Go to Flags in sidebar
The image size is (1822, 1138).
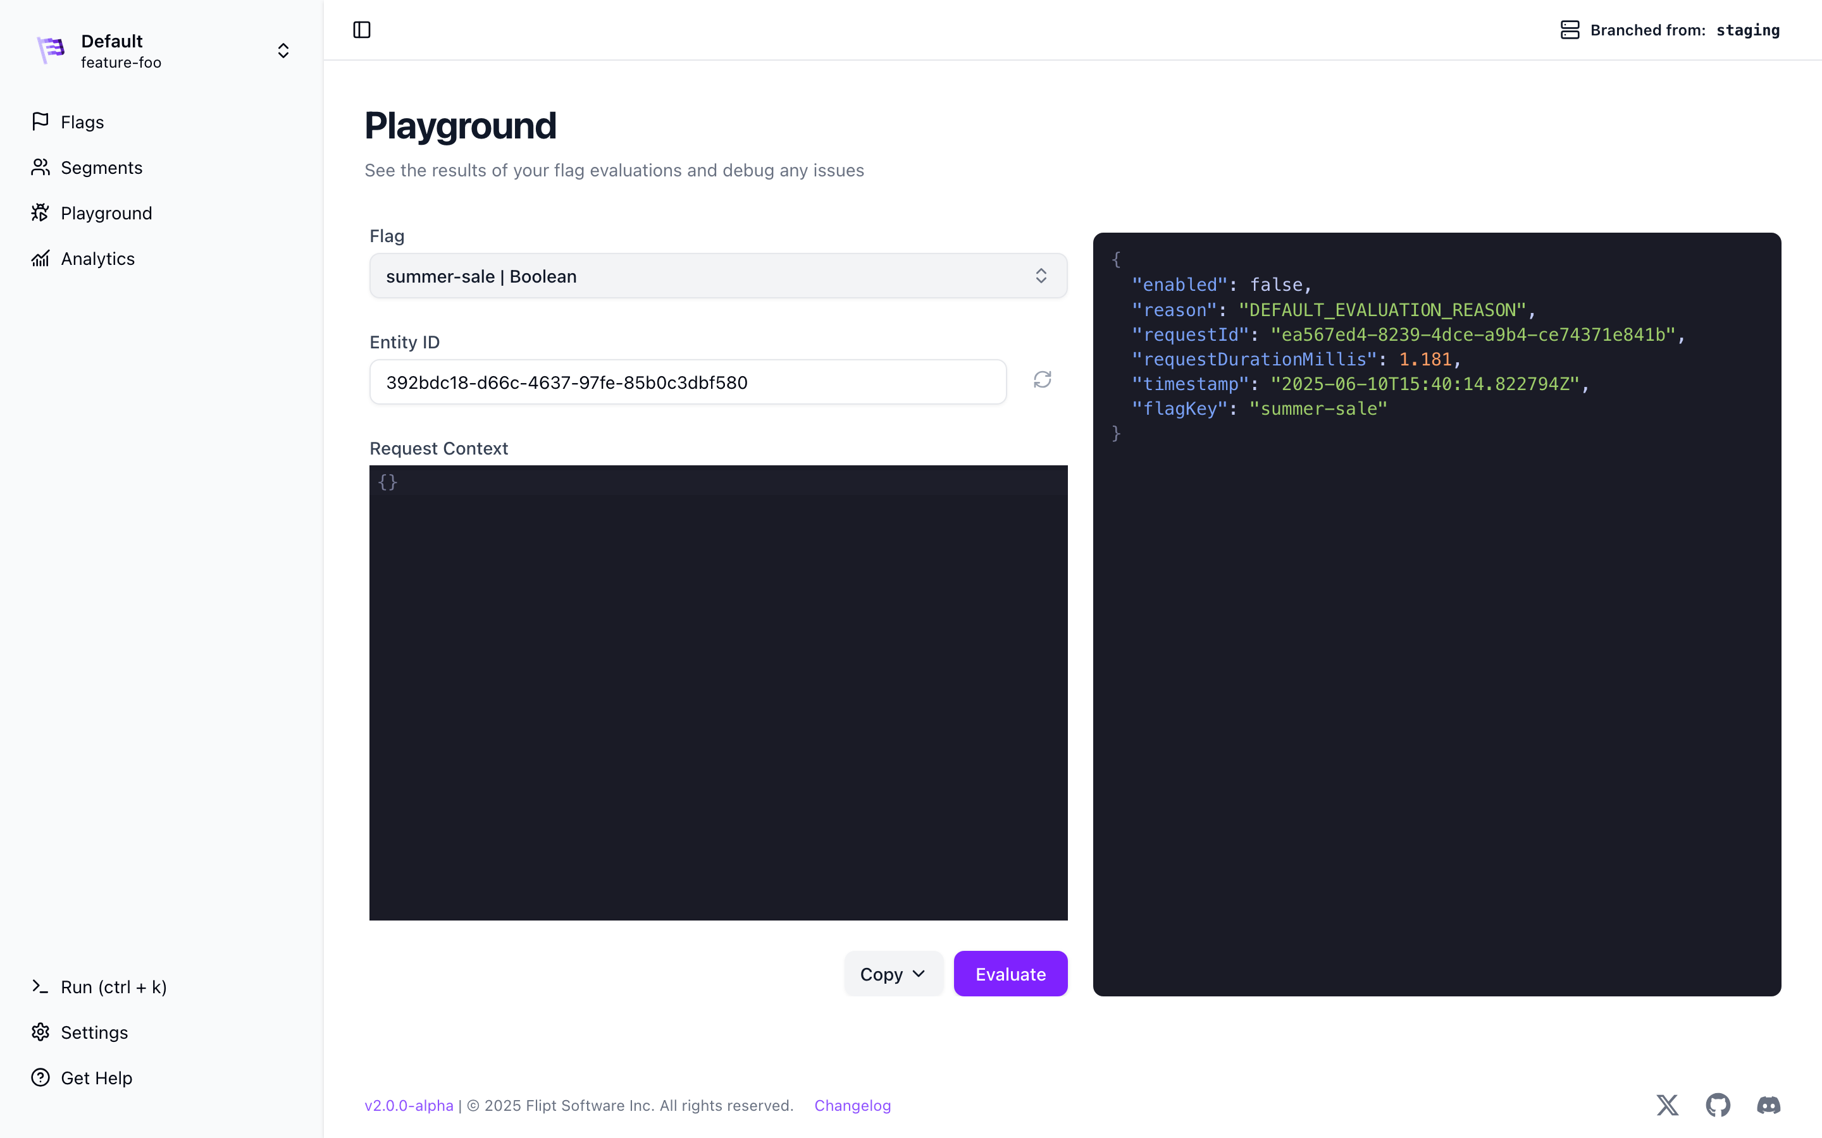click(82, 122)
